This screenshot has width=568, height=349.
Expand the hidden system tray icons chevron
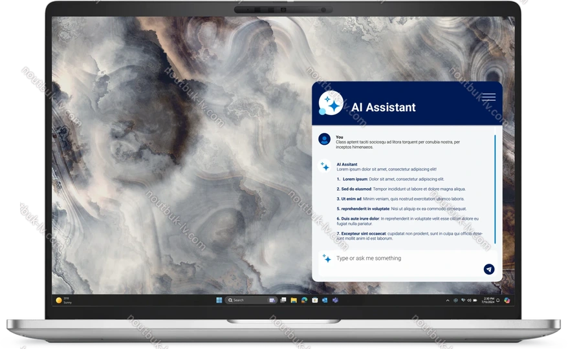point(448,300)
